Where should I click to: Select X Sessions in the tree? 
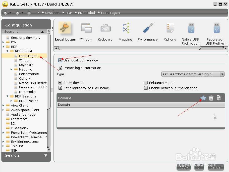[x=19, y=128]
